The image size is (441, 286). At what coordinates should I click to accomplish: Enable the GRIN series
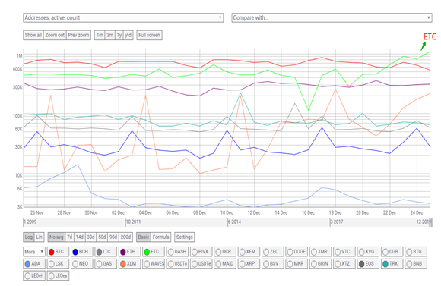(x=321, y=264)
